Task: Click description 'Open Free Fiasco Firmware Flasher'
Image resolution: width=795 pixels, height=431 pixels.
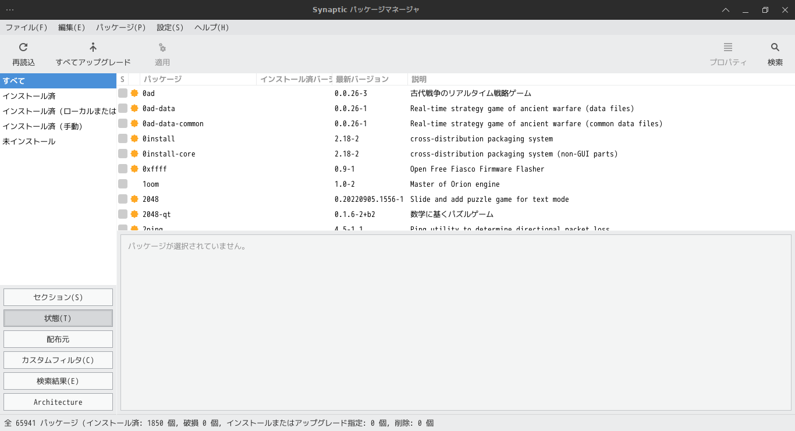Action: tap(477, 169)
